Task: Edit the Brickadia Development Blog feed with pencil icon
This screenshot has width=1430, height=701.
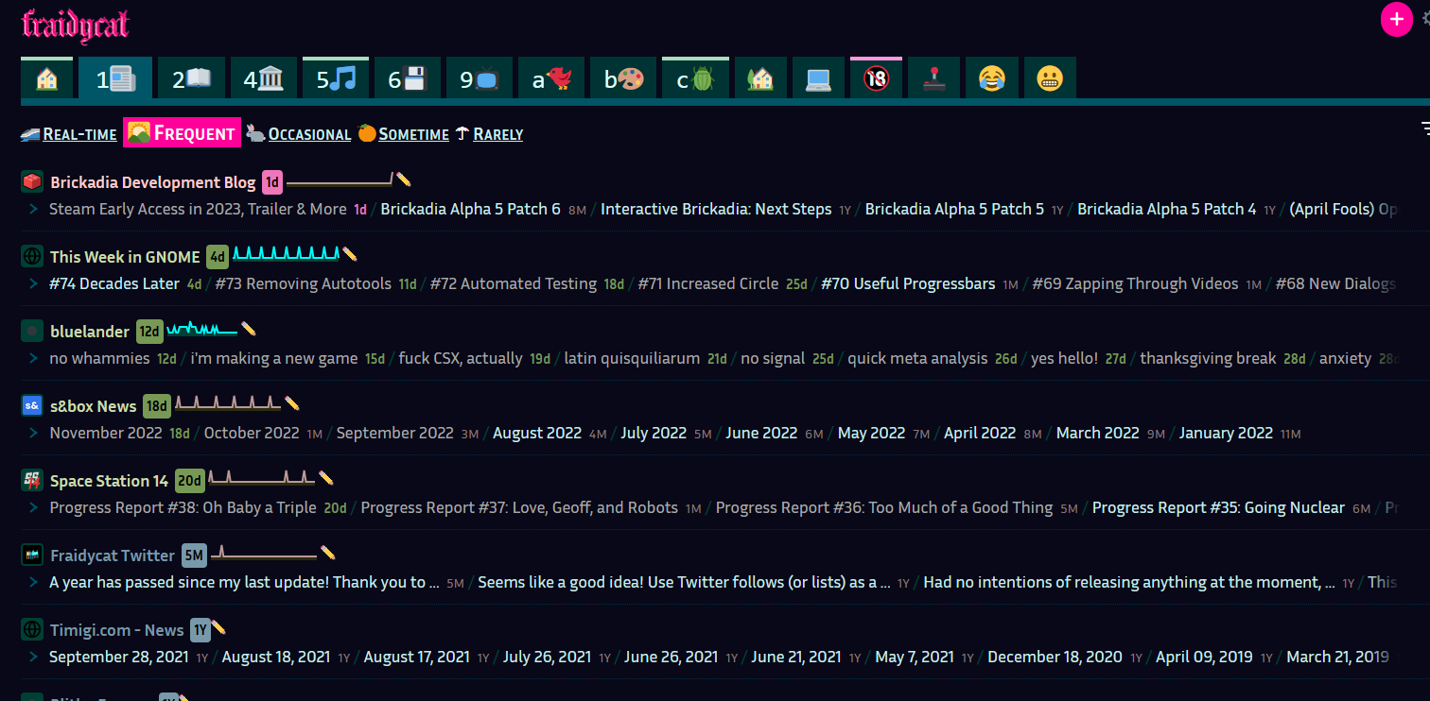Action: 403,180
